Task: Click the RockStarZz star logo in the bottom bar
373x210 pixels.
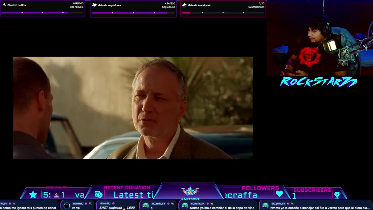Action: click(x=190, y=192)
